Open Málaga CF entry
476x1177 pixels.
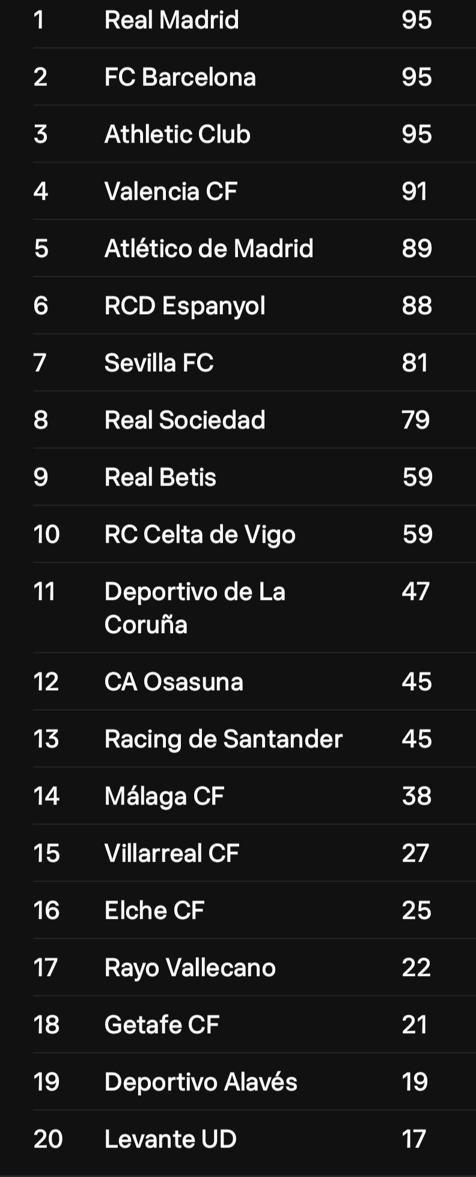coord(254,796)
